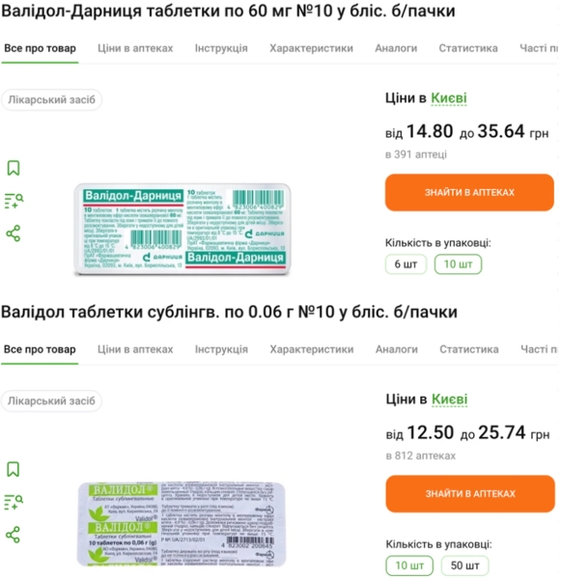
Task: Open Аналоги tab in bottom product
Action: [397, 349]
